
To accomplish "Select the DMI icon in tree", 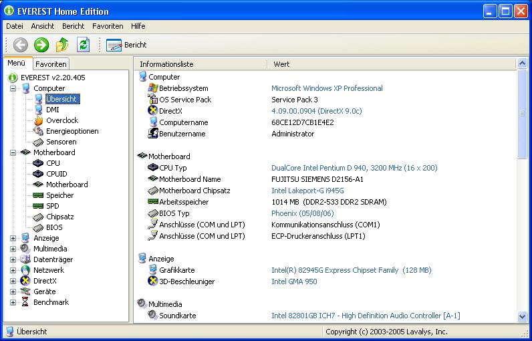I will coord(38,110).
